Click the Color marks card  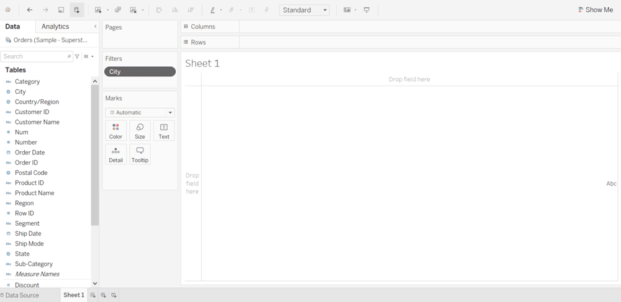coord(116,131)
